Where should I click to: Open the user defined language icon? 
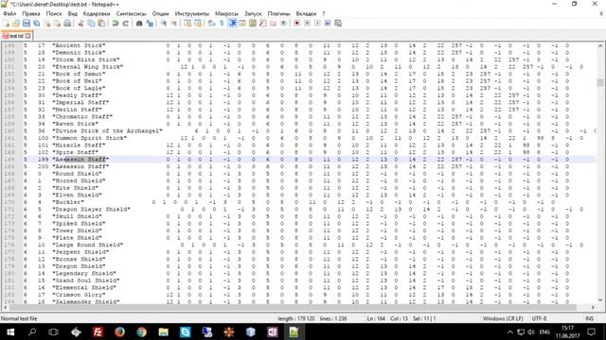(x=242, y=24)
